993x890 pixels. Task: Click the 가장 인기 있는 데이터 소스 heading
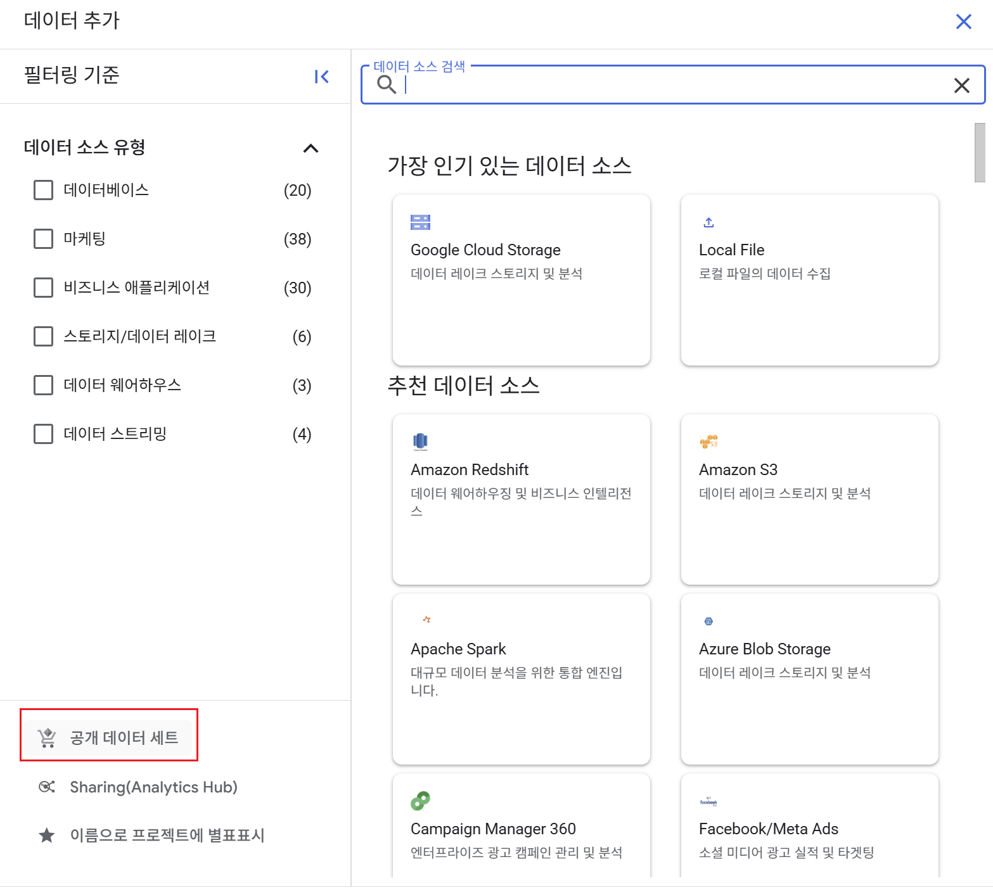[x=509, y=166]
